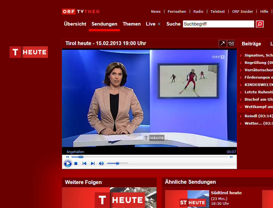The height and width of the screenshot is (208, 273).
Task: Fast-forward using the double-right arrow
Action: point(231,157)
